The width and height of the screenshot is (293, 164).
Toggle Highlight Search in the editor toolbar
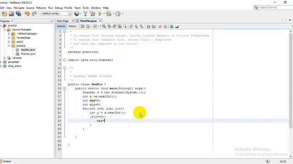[119, 26]
